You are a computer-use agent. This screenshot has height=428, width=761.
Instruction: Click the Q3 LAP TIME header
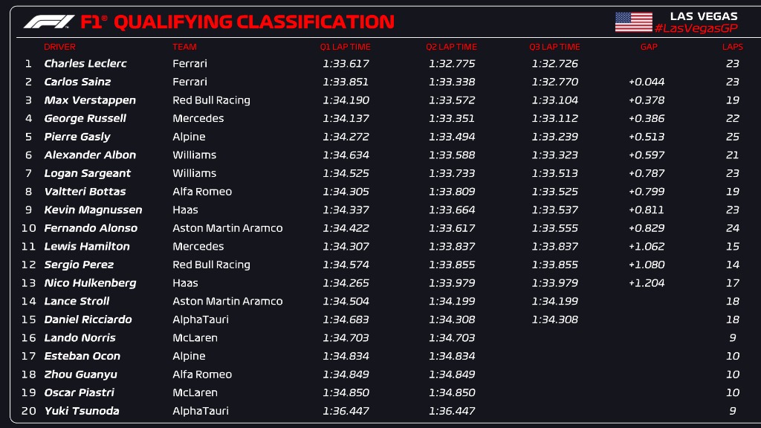tap(554, 47)
